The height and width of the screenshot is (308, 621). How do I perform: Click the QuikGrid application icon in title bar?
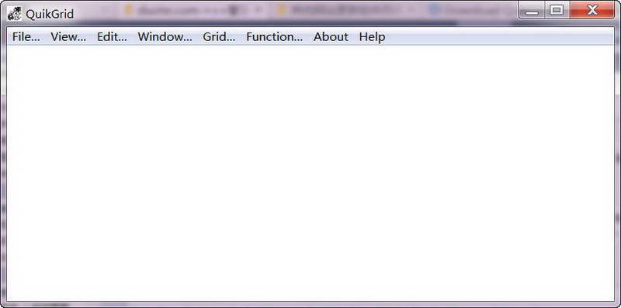point(15,14)
